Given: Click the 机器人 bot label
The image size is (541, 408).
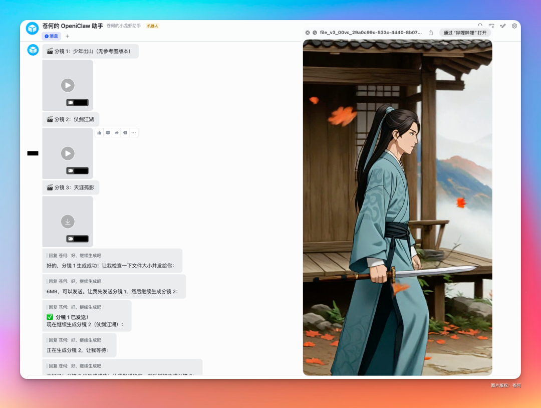Looking at the screenshot, I should point(152,25).
